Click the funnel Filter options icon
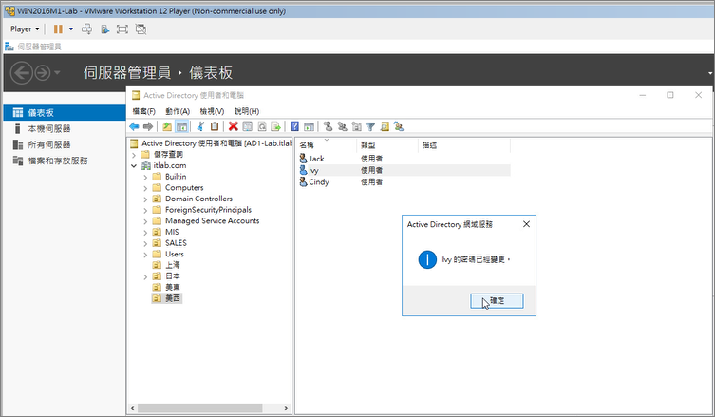Screen dimensions: 715x417 click(x=370, y=127)
